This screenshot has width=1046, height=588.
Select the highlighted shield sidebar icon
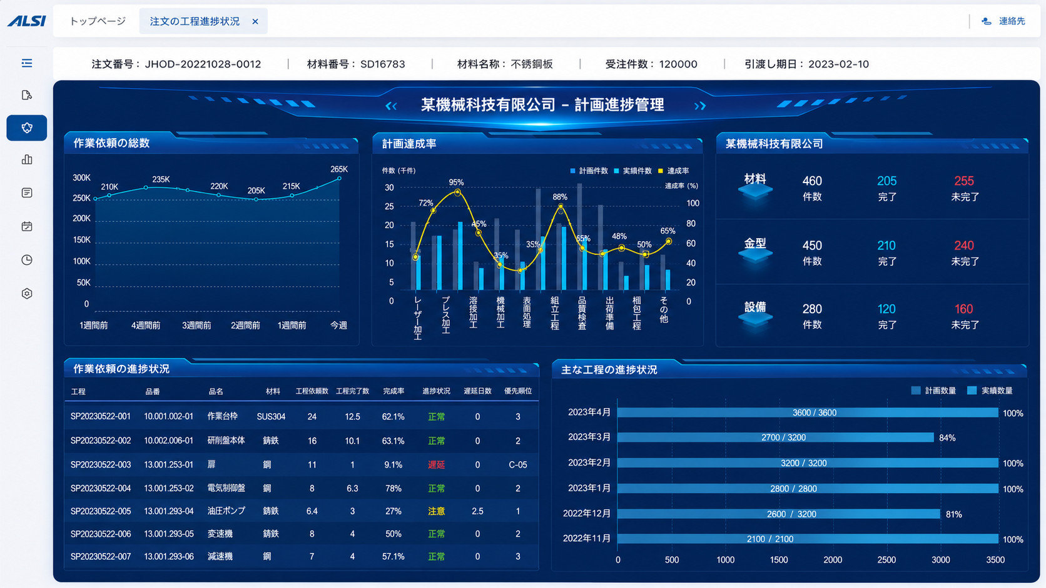click(27, 127)
